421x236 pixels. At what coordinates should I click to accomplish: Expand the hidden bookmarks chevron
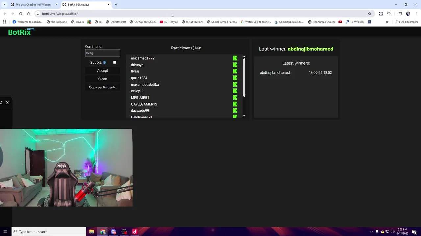(x=387, y=22)
